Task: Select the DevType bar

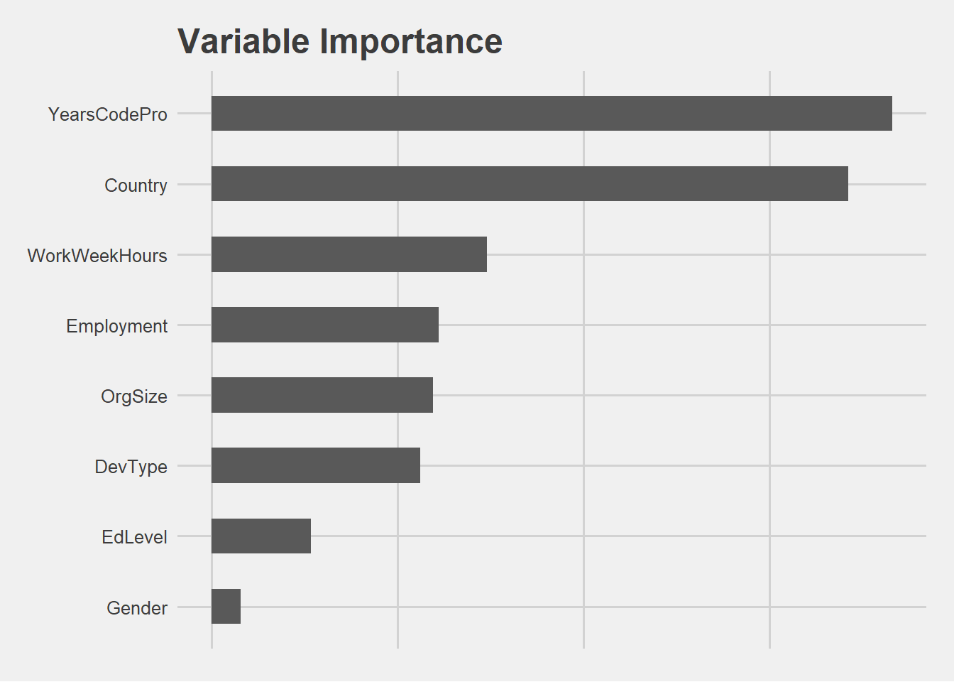Action: [x=316, y=465]
